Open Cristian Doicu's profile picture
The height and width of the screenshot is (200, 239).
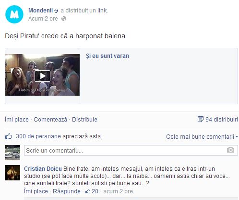12,173
